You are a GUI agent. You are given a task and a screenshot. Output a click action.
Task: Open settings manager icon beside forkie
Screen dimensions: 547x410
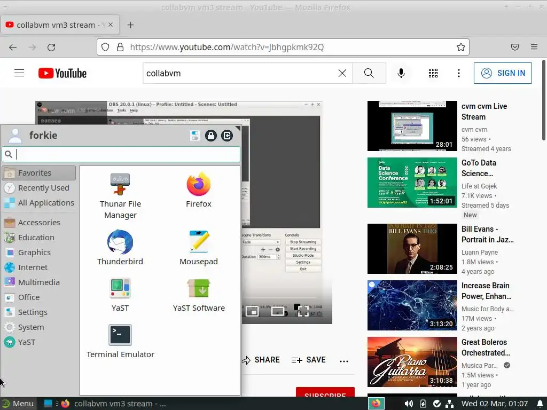coord(195,135)
